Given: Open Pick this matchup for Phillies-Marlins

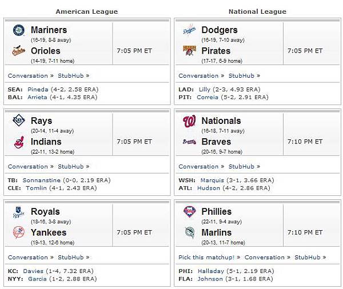Looking at the screenshot, I should click(206, 258).
